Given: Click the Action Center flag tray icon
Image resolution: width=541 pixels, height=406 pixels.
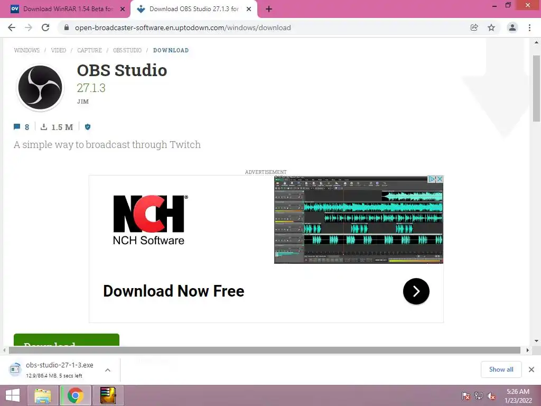Looking at the screenshot, I should (x=466, y=396).
